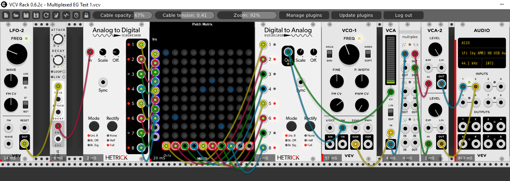This screenshot has height=181, width=510.
Task: Click the envelope EOC output jack
Action: tap(58, 139)
